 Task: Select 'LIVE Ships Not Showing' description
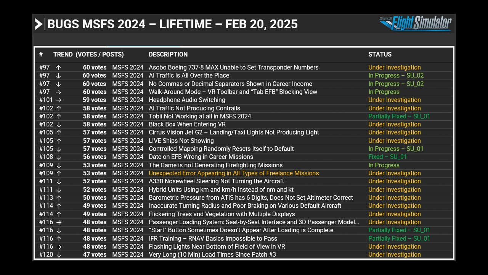(x=181, y=141)
